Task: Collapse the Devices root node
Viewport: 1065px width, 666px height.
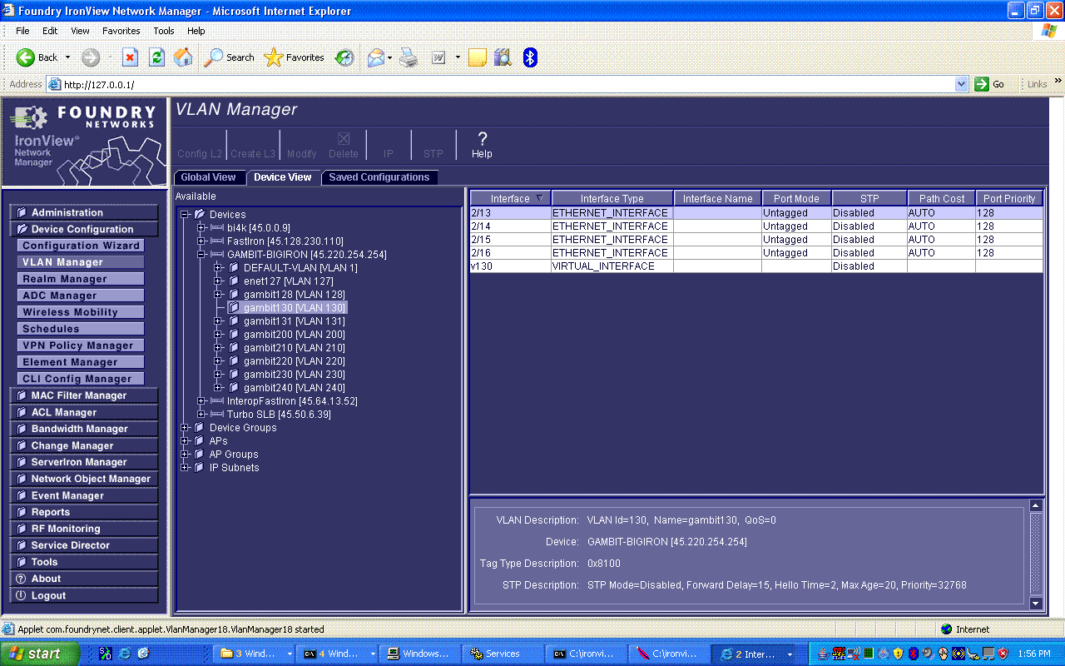Action: 185,215
